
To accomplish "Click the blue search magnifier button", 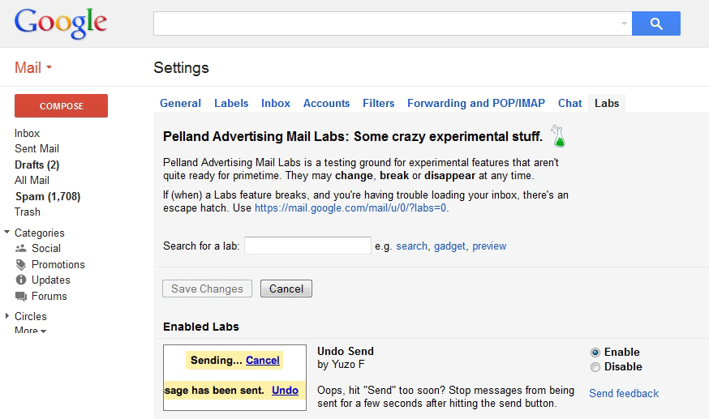I will [655, 24].
